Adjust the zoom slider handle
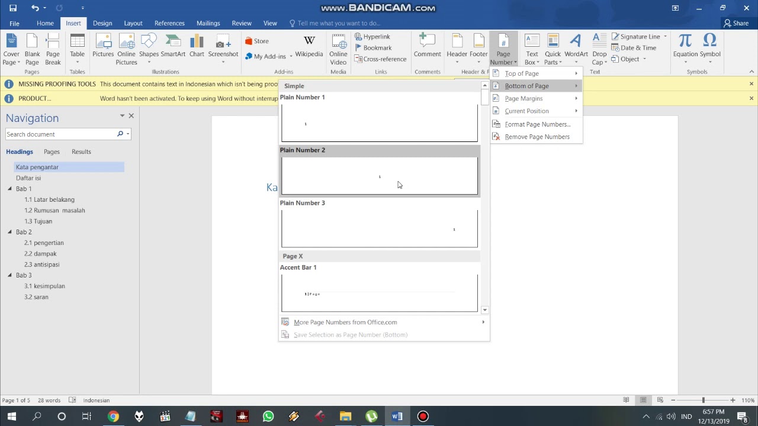 tap(703, 401)
